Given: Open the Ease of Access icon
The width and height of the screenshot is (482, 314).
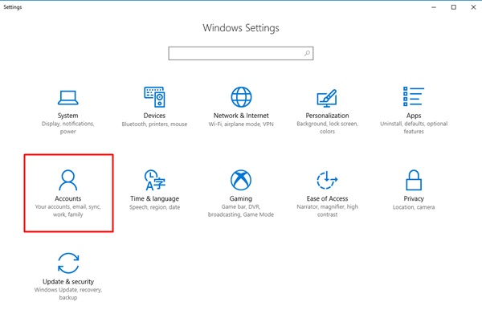Looking at the screenshot, I should [x=327, y=180].
